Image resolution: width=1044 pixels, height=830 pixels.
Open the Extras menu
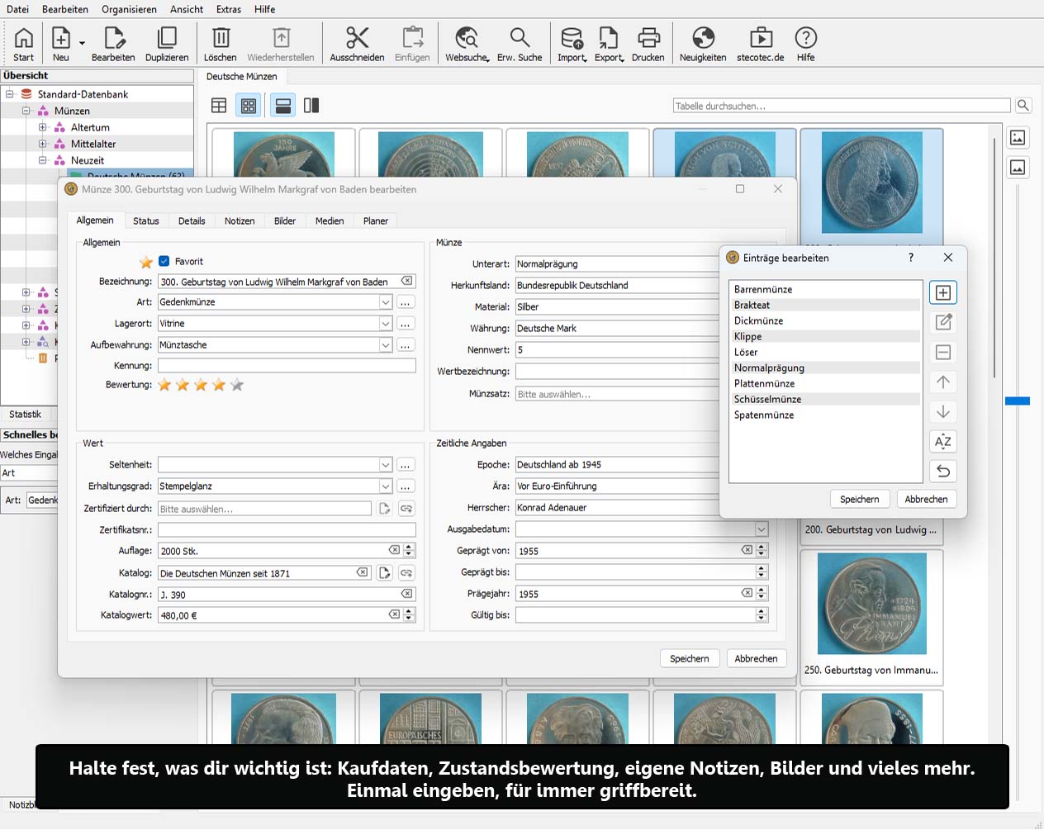229,9
